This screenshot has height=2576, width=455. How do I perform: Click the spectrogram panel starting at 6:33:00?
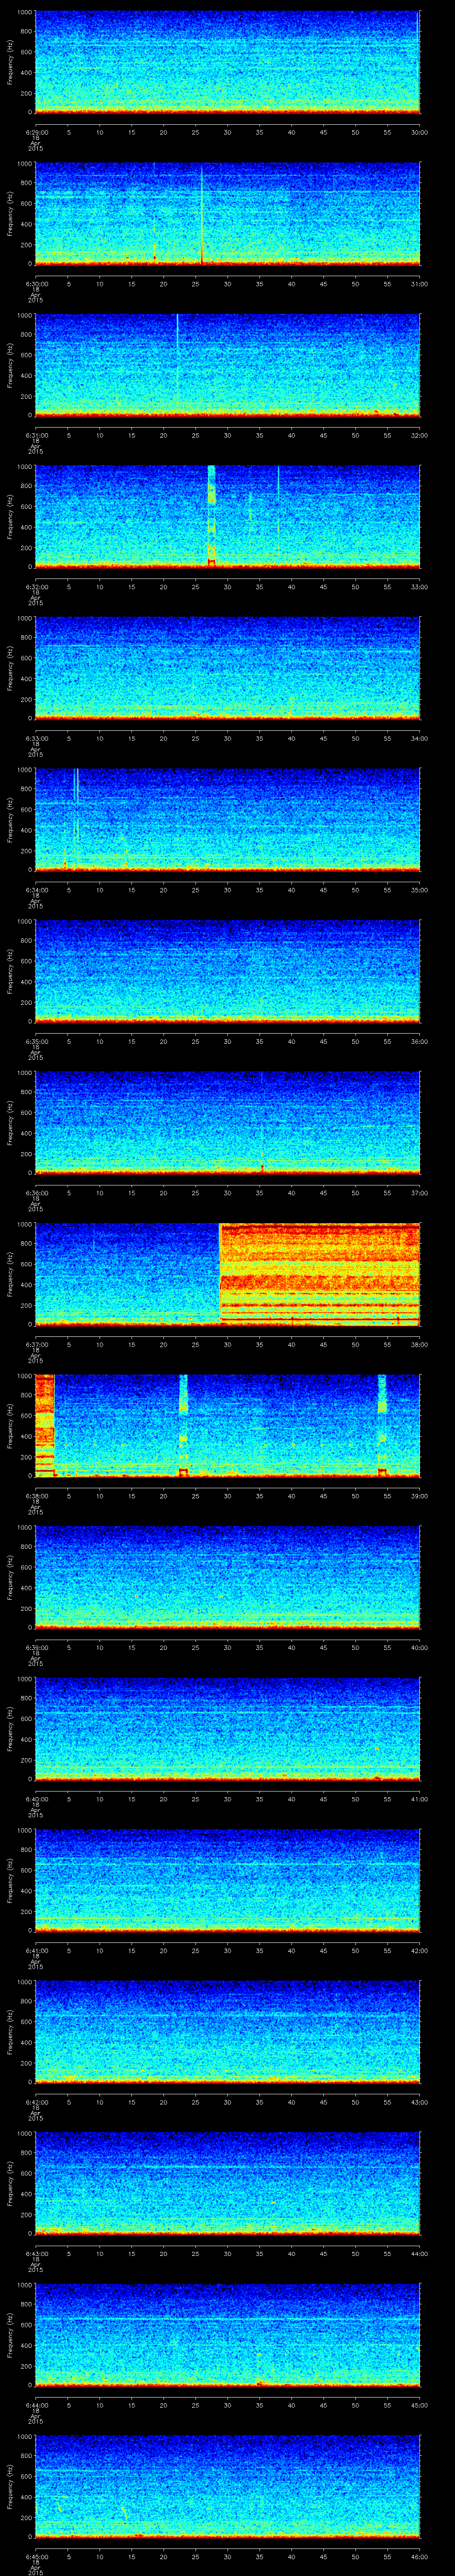(x=227, y=669)
